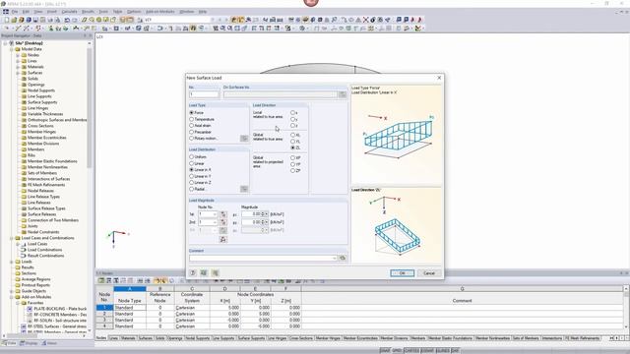Click the first icon in the table toolbar
This screenshot has height=354, width=630.
[x=101, y=280]
